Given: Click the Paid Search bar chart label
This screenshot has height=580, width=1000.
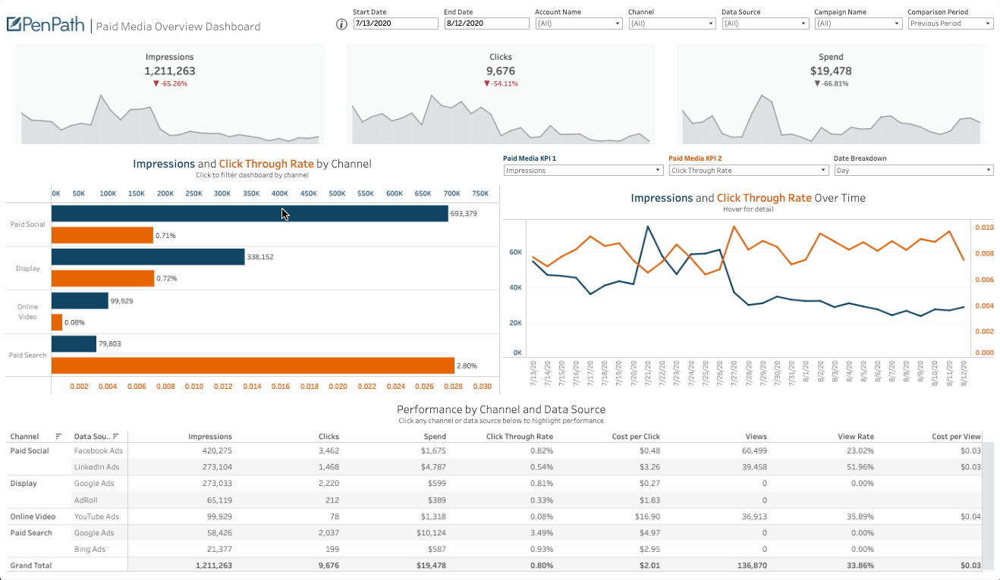Looking at the screenshot, I should pos(27,355).
